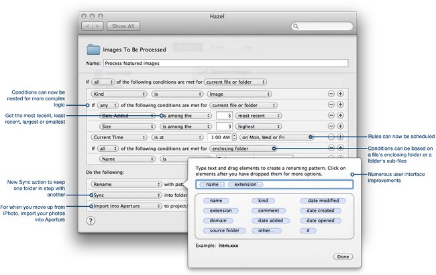Click minus button on the Date Added row
This screenshot has height=275, width=436.
331,115
